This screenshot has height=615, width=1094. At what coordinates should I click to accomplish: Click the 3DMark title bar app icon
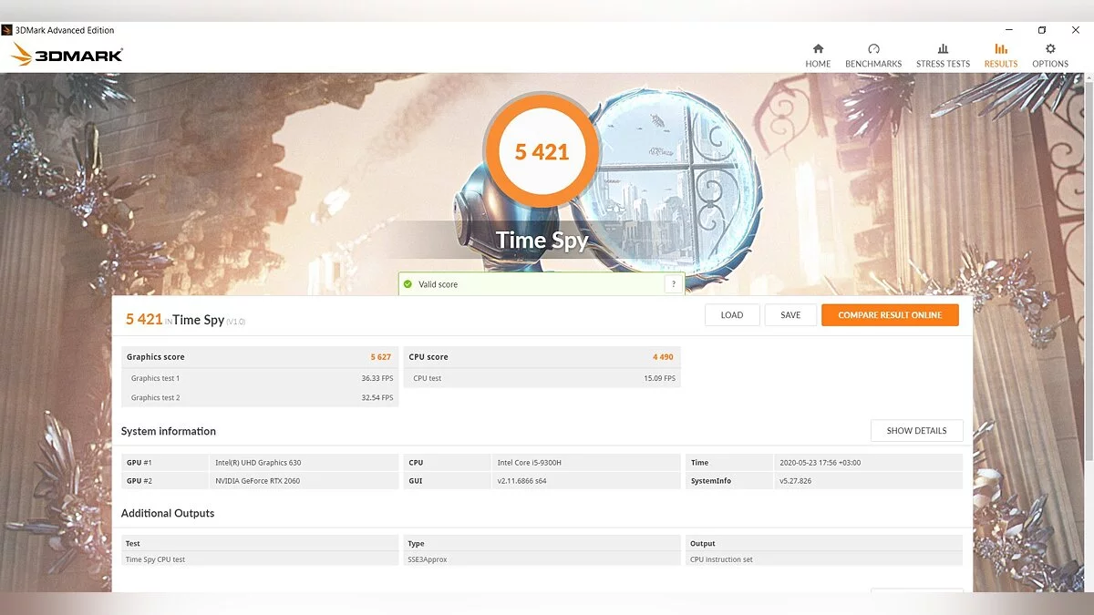7,30
